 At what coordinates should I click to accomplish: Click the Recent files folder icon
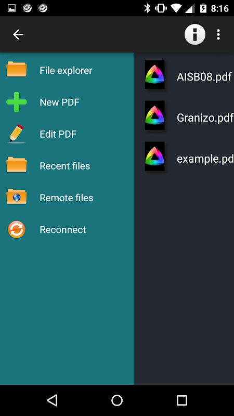[x=17, y=164]
